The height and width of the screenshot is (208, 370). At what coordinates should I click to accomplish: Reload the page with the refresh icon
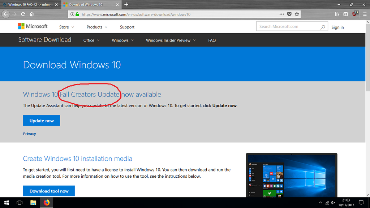[23, 14]
